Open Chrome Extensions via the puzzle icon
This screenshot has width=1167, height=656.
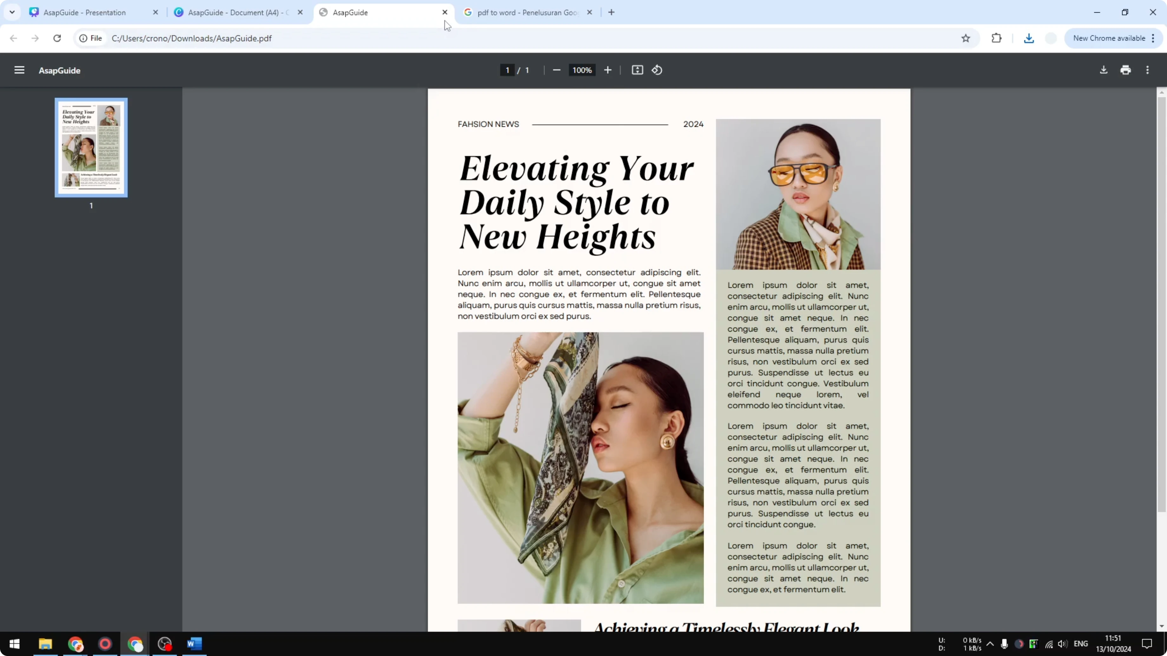click(996, 38)
